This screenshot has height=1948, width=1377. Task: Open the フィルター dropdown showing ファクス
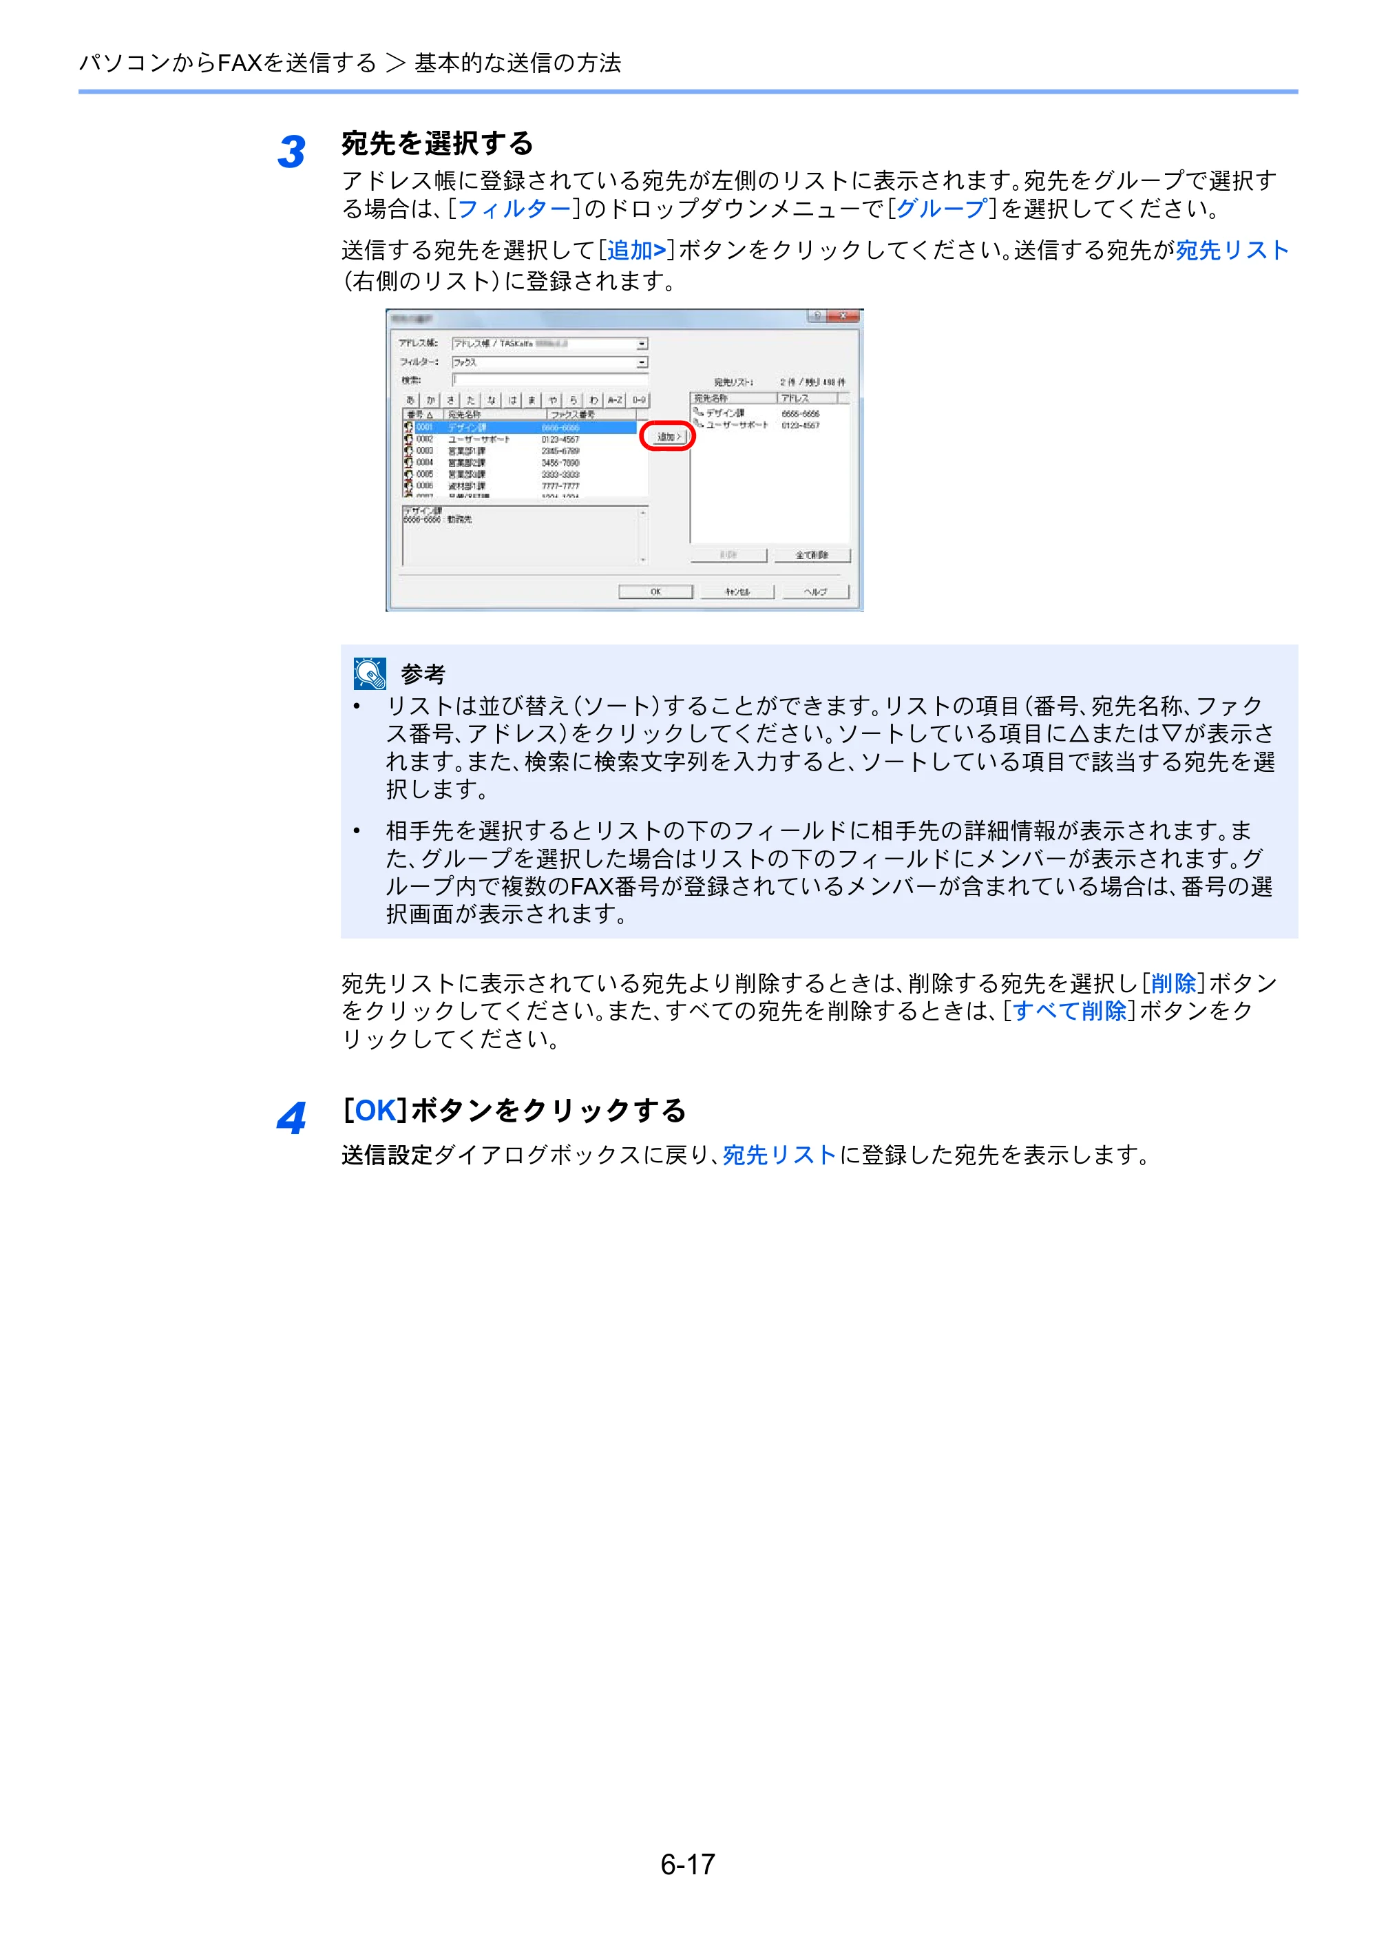[x=550, y=362]
